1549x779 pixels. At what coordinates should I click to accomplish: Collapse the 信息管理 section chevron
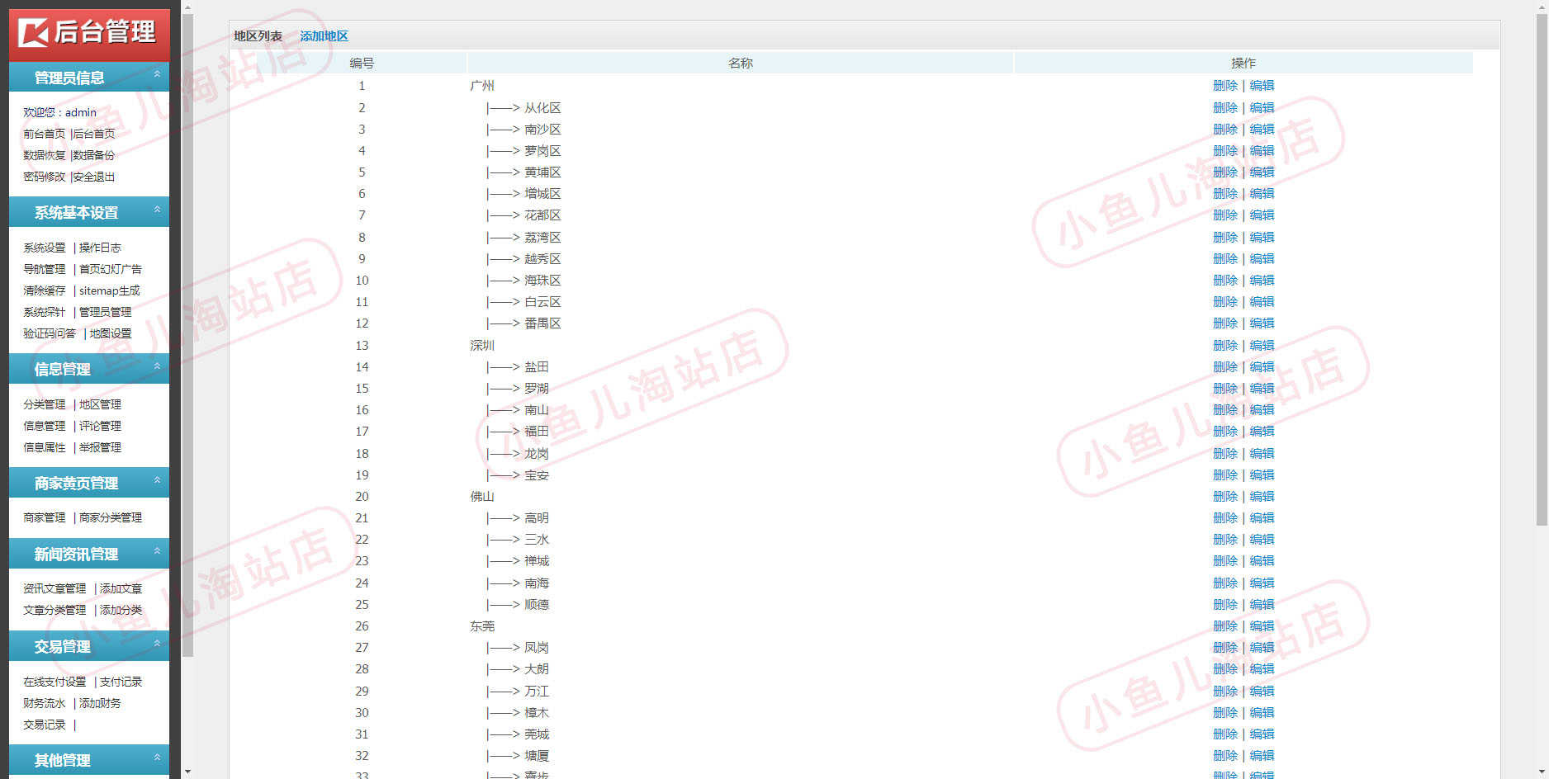[x=157, y=366]
